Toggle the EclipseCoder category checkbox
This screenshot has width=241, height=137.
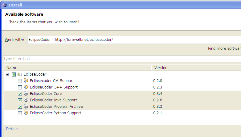[x=14, y=74]
